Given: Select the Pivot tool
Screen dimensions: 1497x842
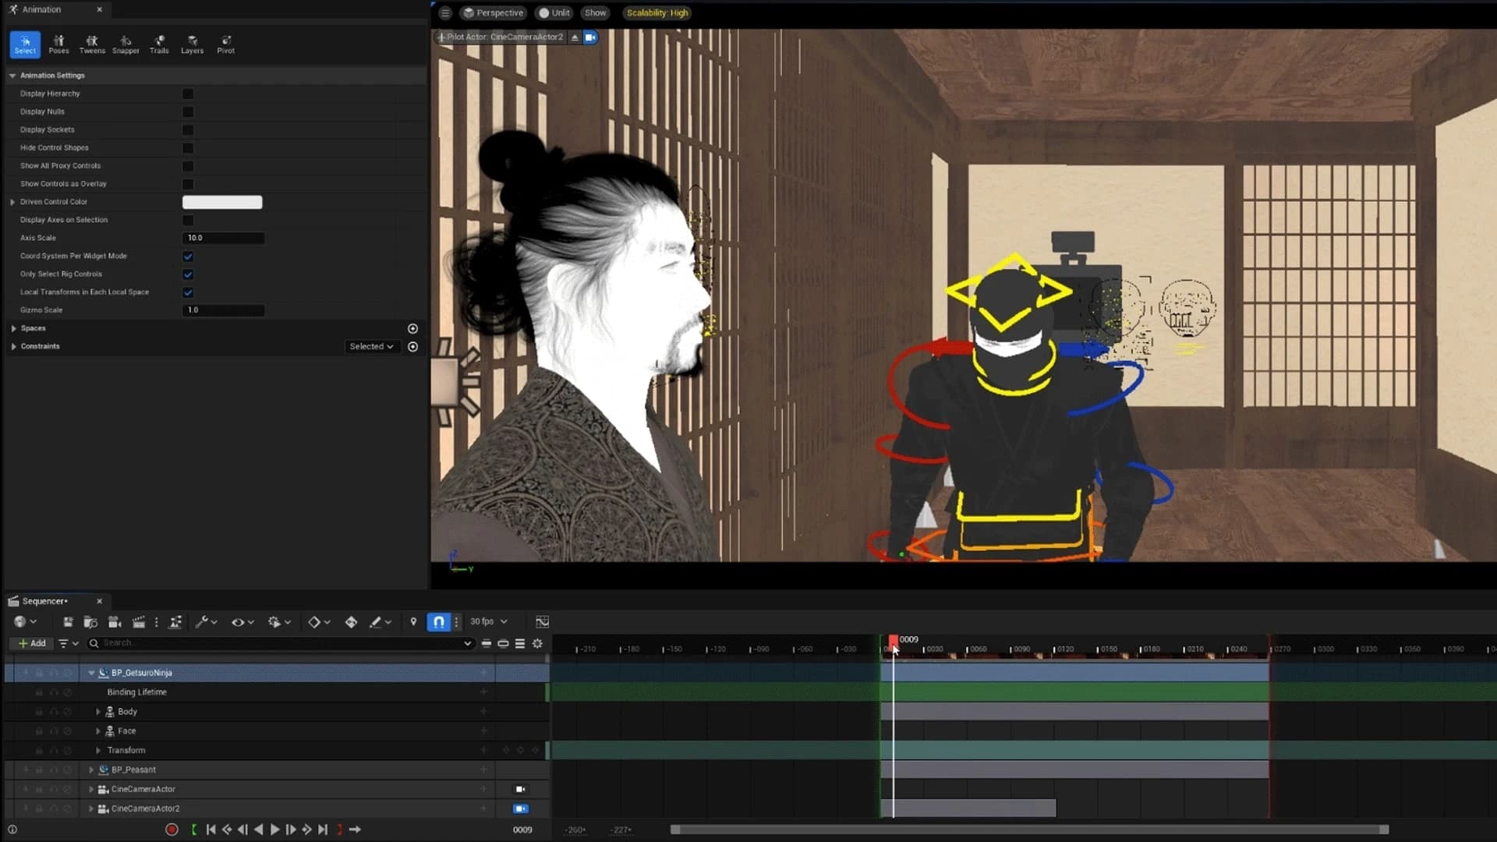Looking at the screenshot, I should click(x=226, y=43).
